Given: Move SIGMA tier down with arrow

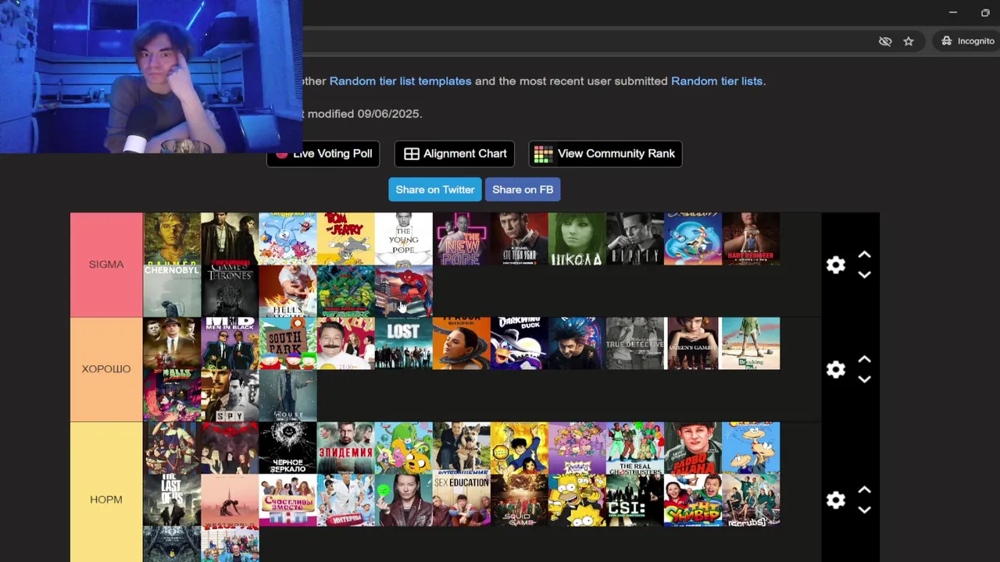Looking at the screenshot, I should pyautogui.click(x=864, y=275).
